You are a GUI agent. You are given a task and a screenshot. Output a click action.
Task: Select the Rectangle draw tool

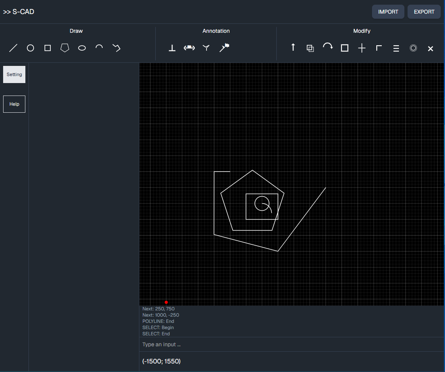(48, 48)
